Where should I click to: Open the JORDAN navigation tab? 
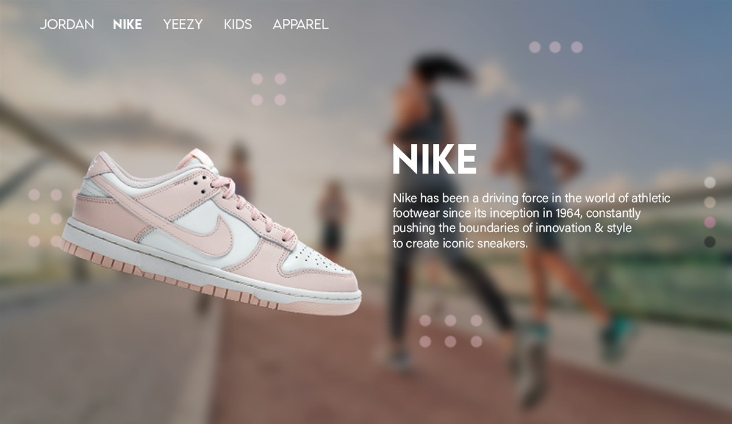point(67,24)
